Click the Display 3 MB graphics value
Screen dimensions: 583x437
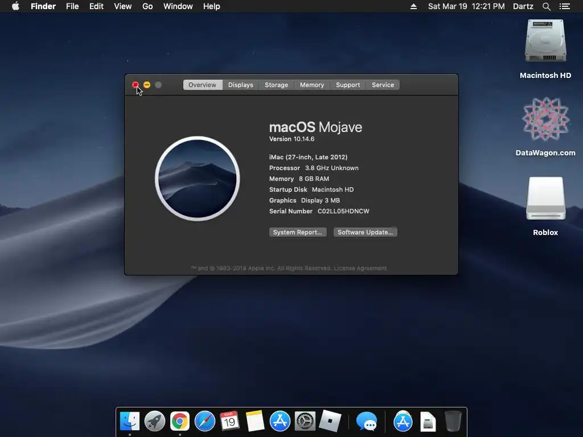pos(321,200)
